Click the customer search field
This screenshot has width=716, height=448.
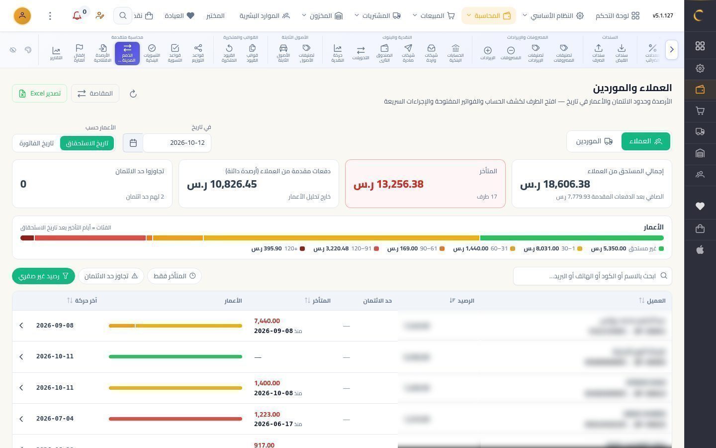(592, 276)
